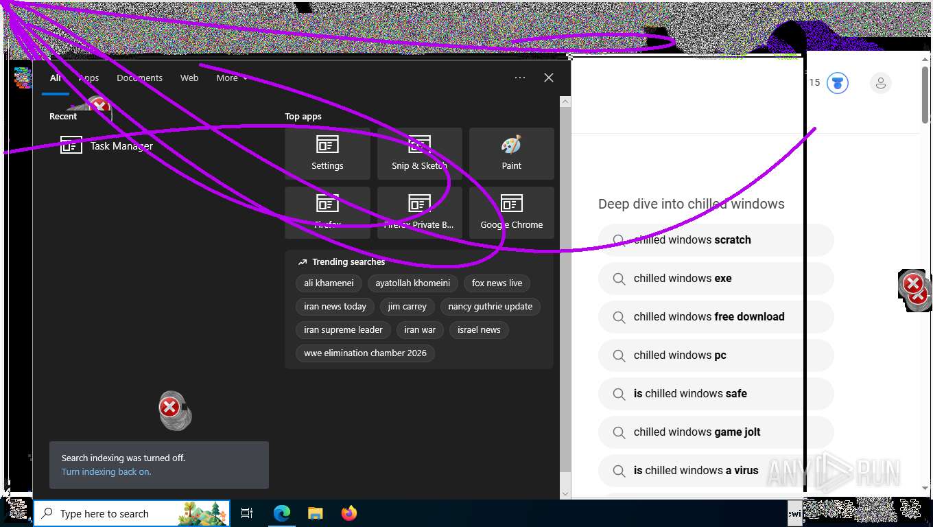Open Firefox Private Browsing tile
Screen dimensions: 933x527
[x=419, y=213]
